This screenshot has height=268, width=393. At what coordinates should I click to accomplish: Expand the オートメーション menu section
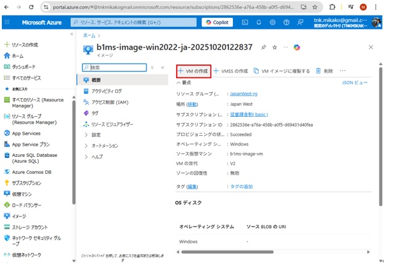click(x=106, y=146)
